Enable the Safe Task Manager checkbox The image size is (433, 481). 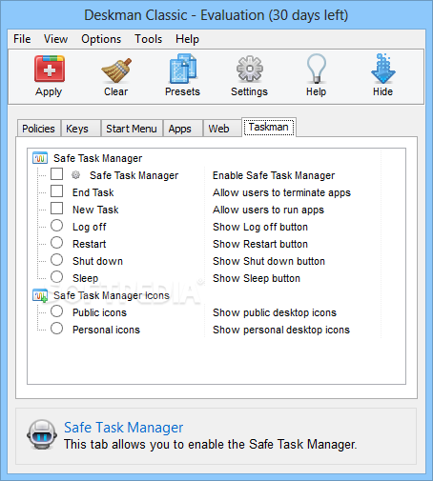pyautogui.click(x=56, y=174)
